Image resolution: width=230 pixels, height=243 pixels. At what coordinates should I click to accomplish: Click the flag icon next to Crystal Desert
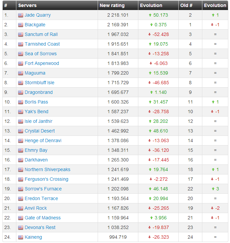point(20,131)
